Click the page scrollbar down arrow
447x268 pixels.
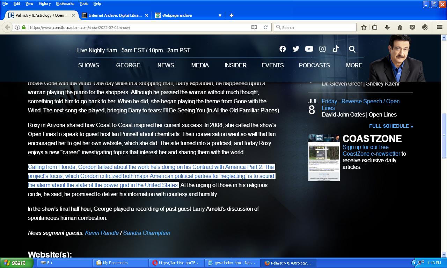(444, 254)
